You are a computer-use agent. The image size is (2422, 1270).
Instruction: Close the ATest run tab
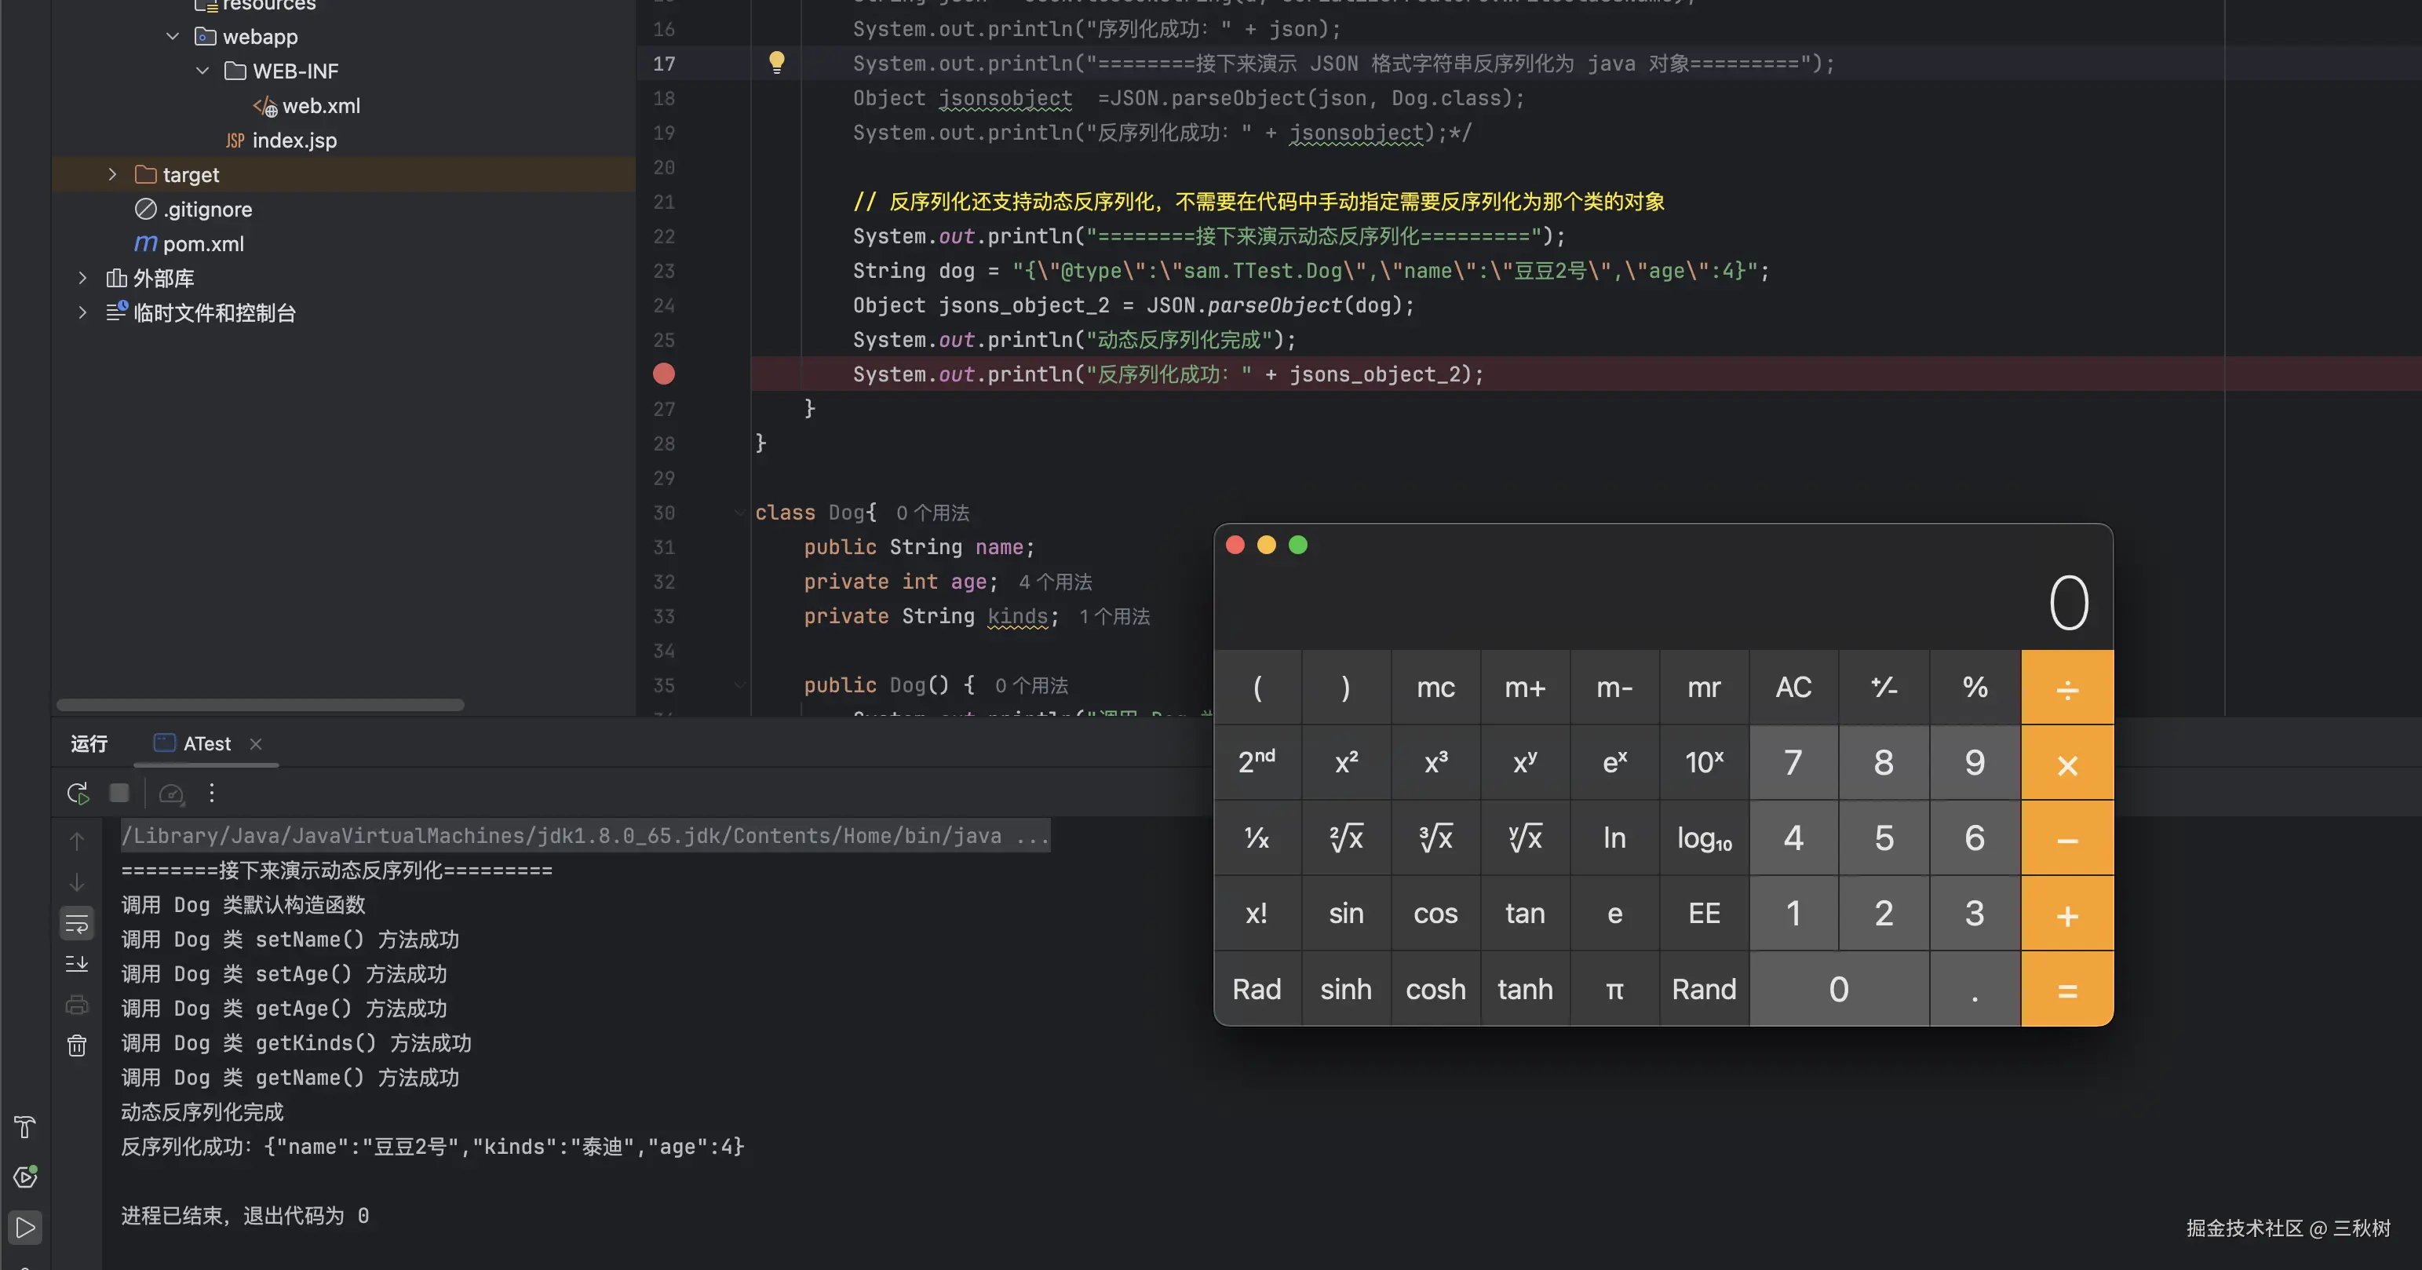pos(256,743)
